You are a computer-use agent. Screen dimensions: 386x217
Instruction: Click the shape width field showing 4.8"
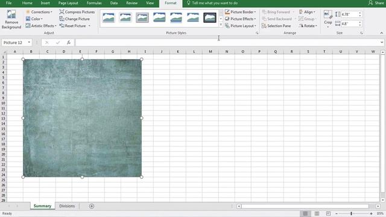click(349, 24)
